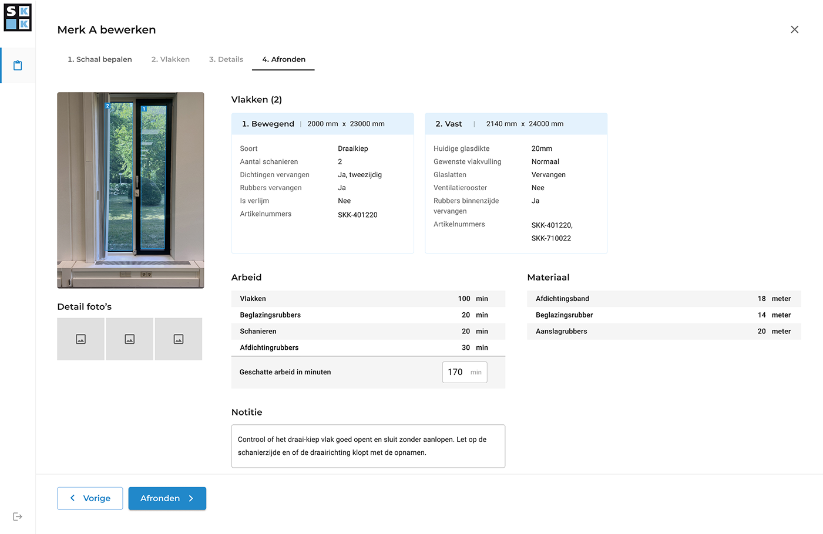Select the Vast vlak card header
Viewport: 823px width, 534px height.
(x=516, y=124)
